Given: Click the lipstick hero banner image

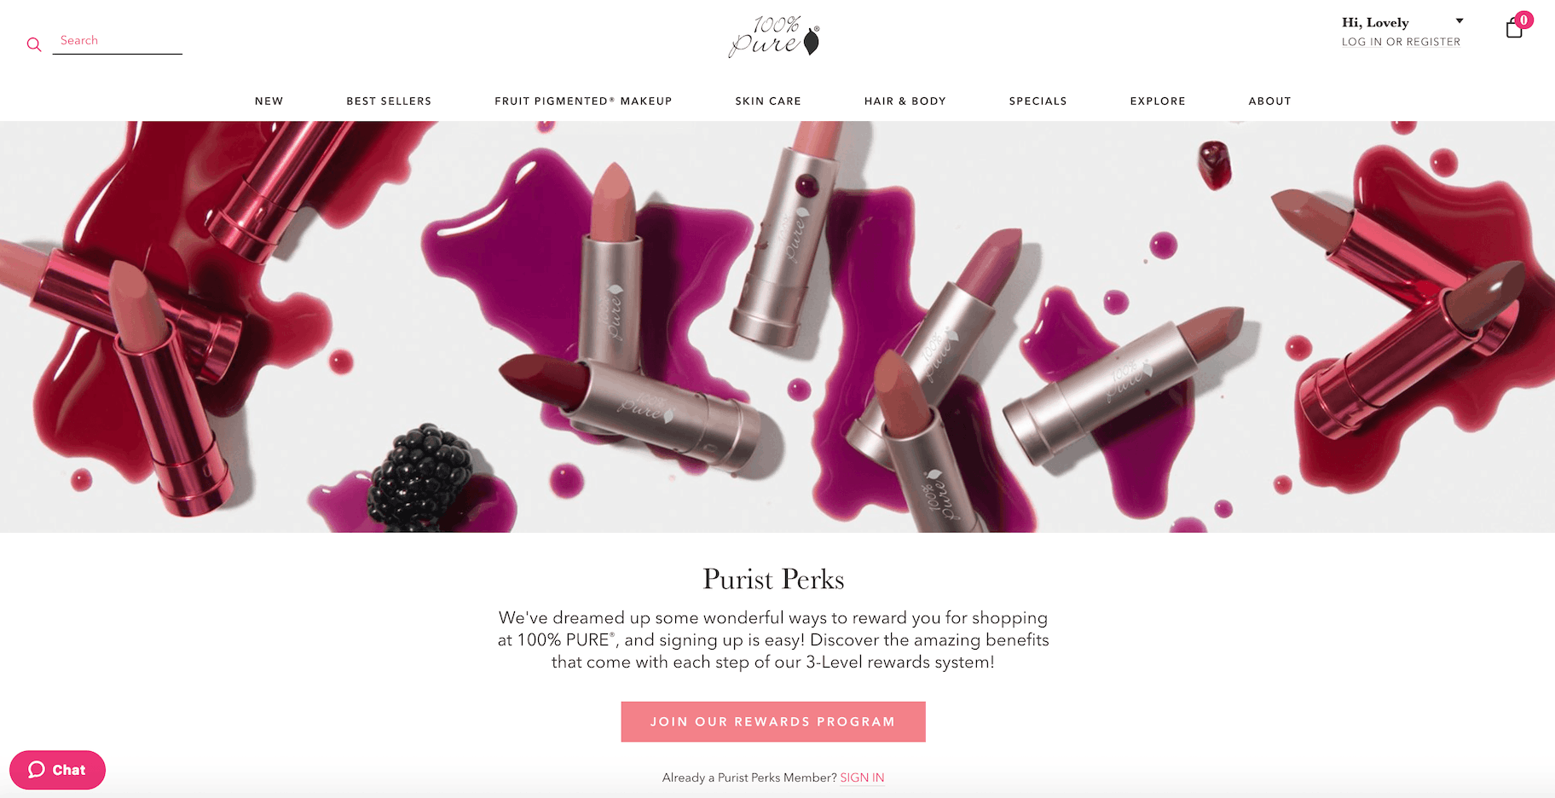Looking at the screenshot, I should (777, 327).
